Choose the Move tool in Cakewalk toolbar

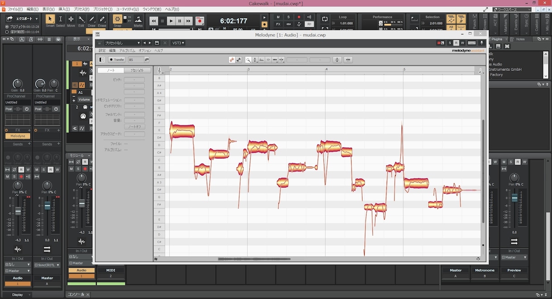[71, 20]
